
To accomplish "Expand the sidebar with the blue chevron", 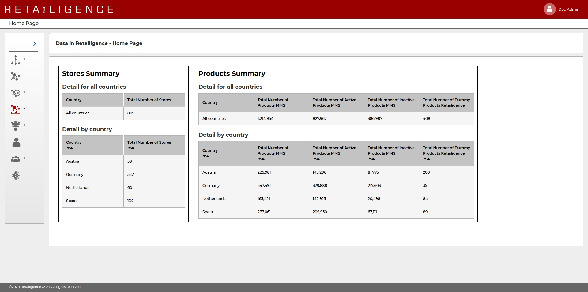I will coord(35,44).
